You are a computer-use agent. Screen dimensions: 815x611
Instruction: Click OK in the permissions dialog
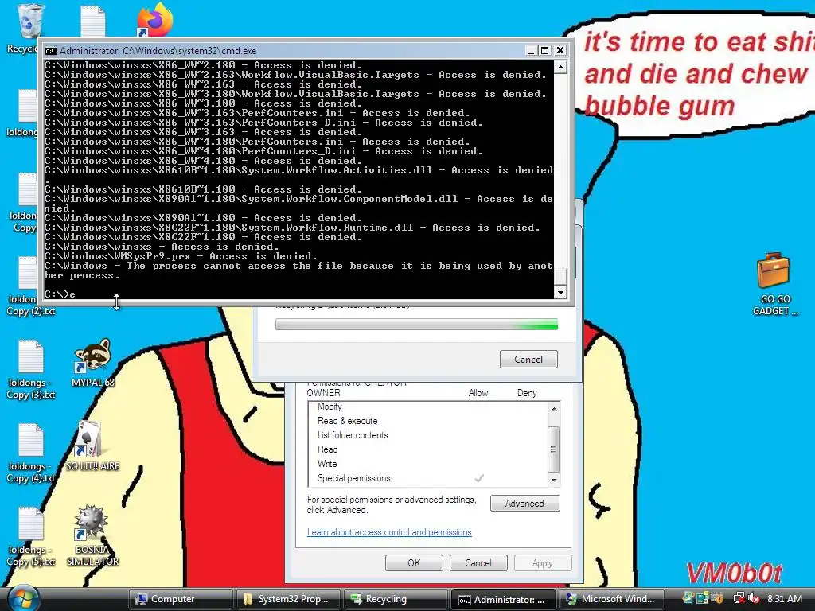[414, 562]
